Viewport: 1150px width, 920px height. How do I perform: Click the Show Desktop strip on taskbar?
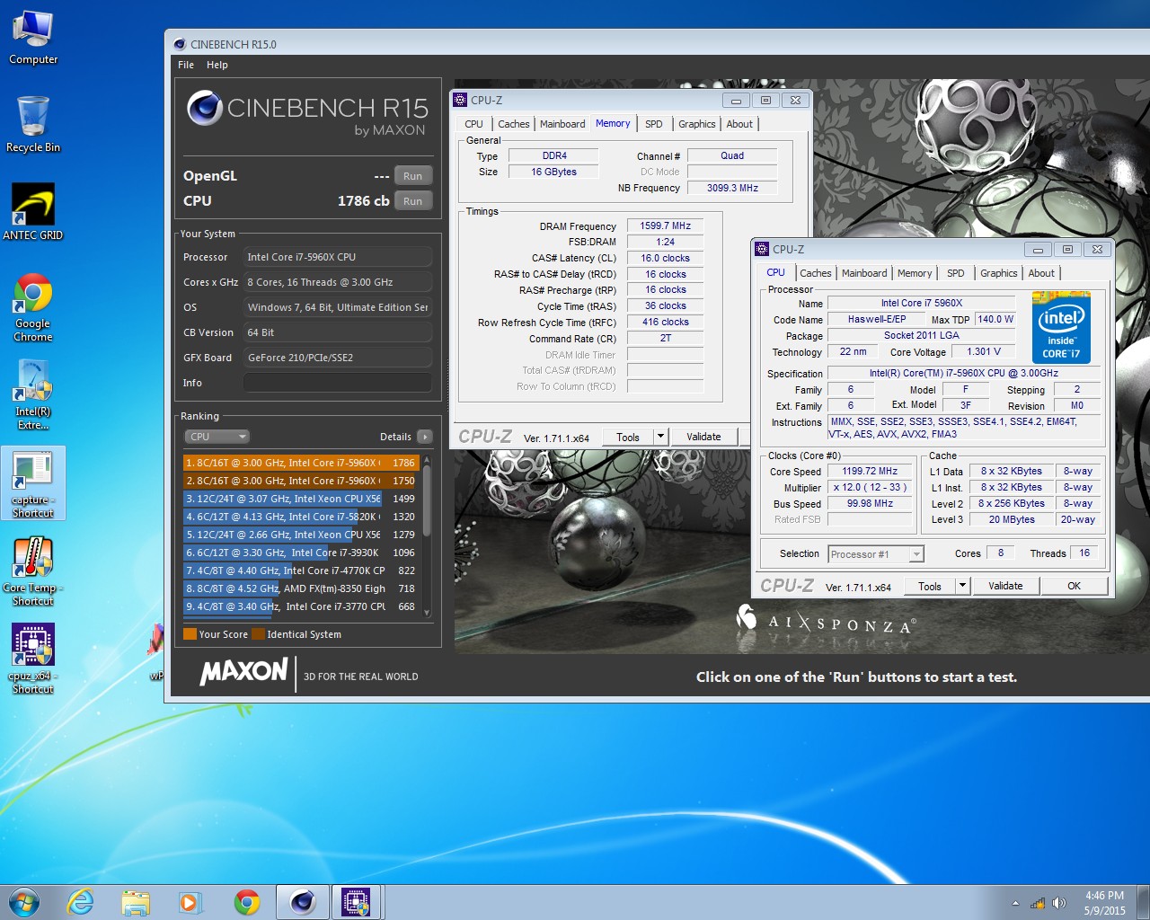[x=1144, y=902]
